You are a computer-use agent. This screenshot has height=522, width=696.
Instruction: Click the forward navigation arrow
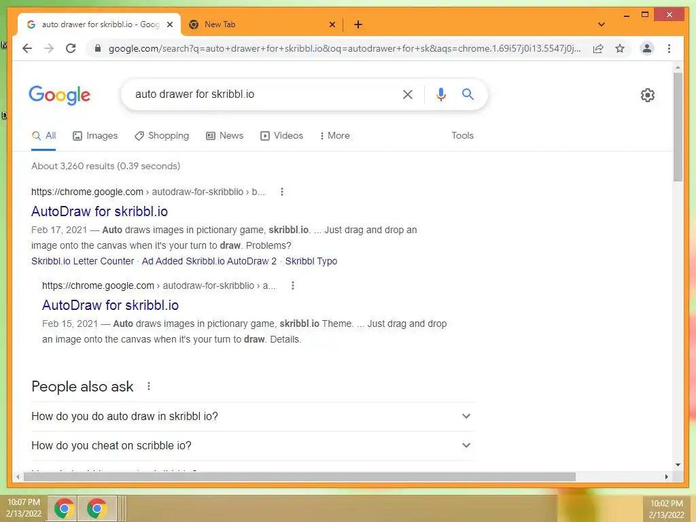(49, 48)
